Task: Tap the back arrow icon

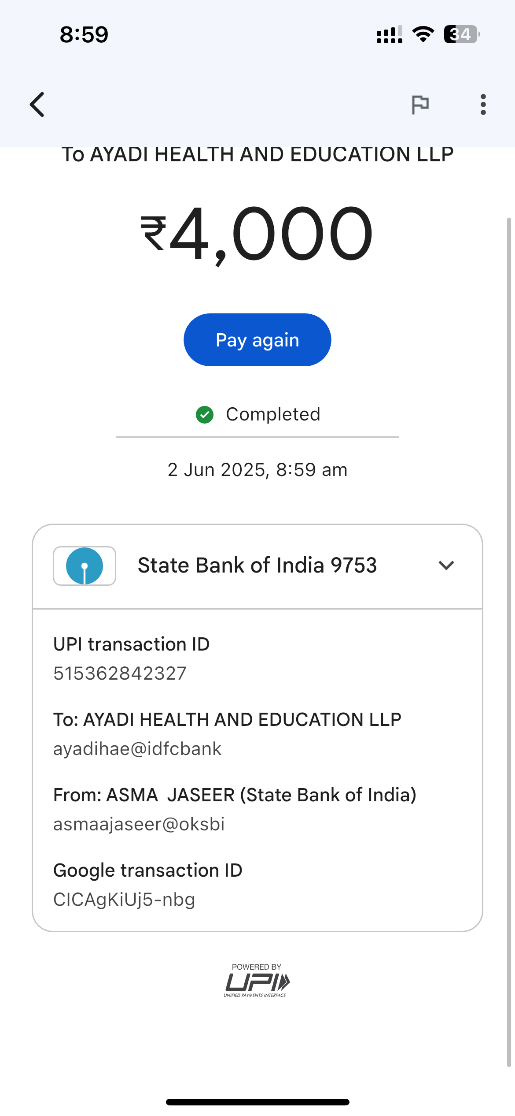Action: pos(37,104)
